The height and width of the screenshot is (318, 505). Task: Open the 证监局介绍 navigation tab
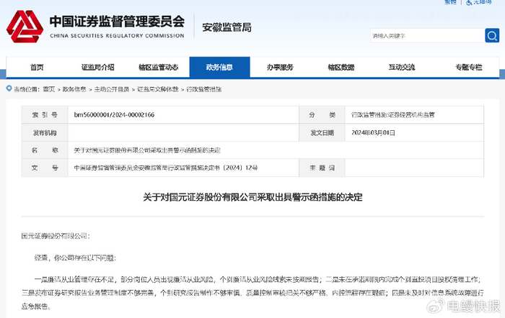97,67
